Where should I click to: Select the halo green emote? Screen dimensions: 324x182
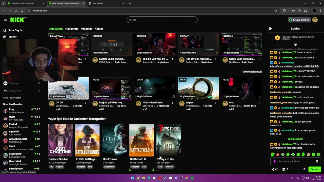[273, 154]
